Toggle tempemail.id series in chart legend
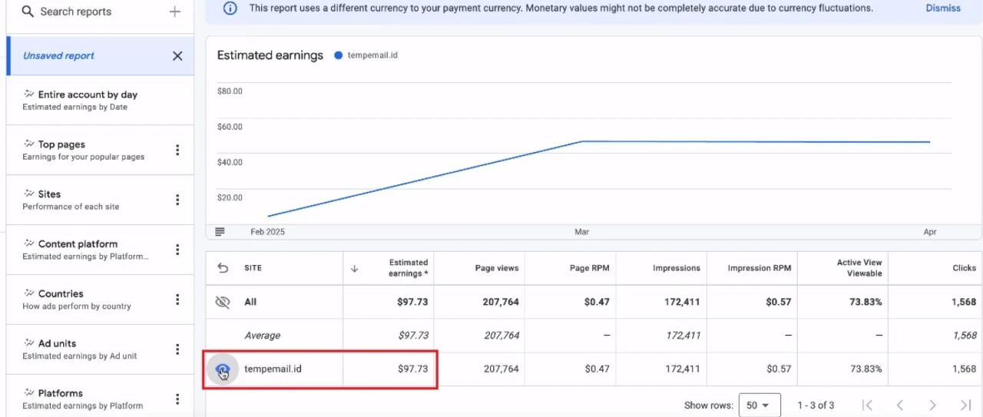The height and width of the screenshot is (417, 983). point(366,55)
